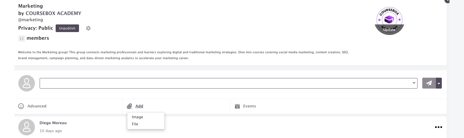The image size is (464, 138).
Task: Expand the post field dropdown chevron
Action: click(x=414, y=83)
